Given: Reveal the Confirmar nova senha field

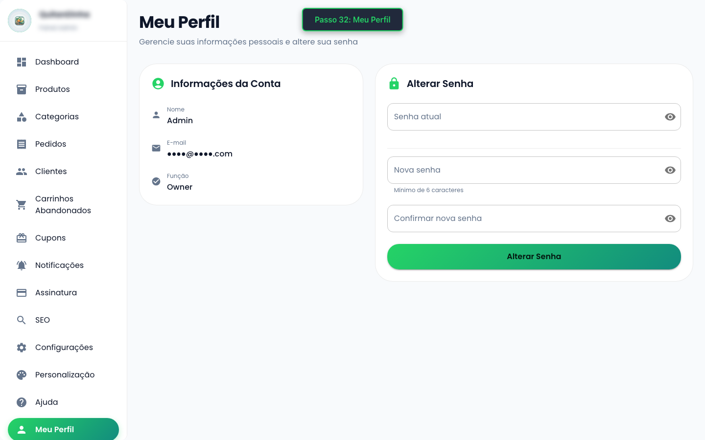Looking at the screenshot, I should click(670, 219).
